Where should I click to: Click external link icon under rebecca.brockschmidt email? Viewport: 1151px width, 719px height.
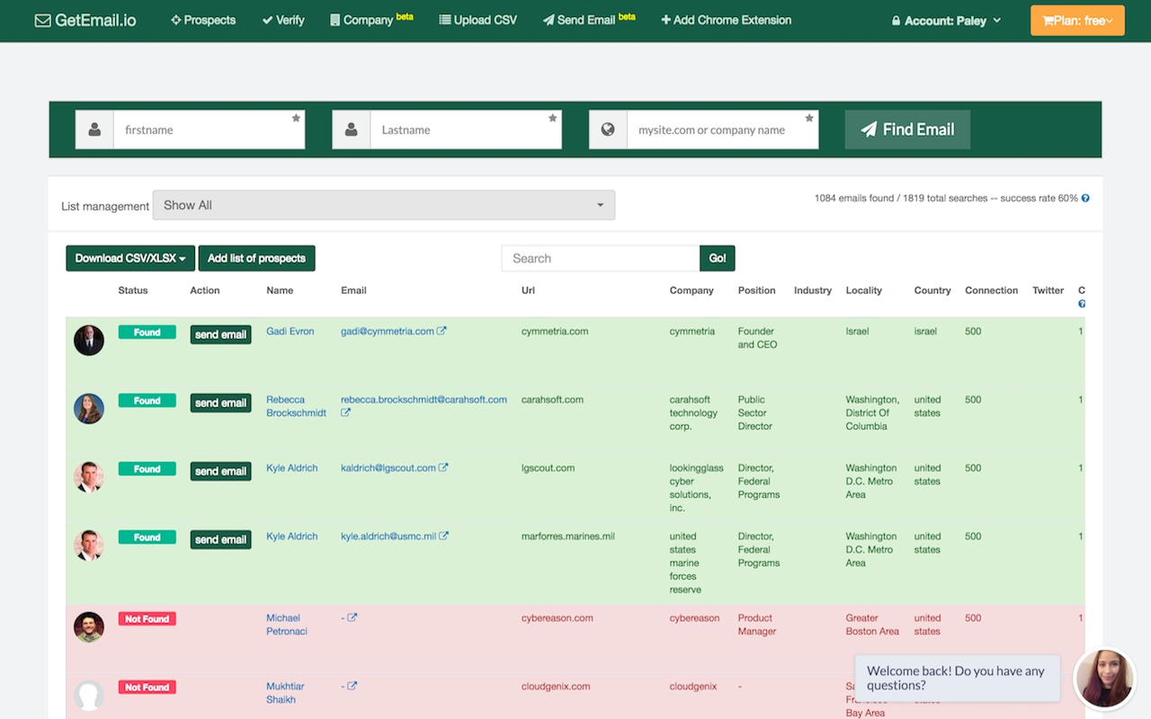(x=345, y=413)
